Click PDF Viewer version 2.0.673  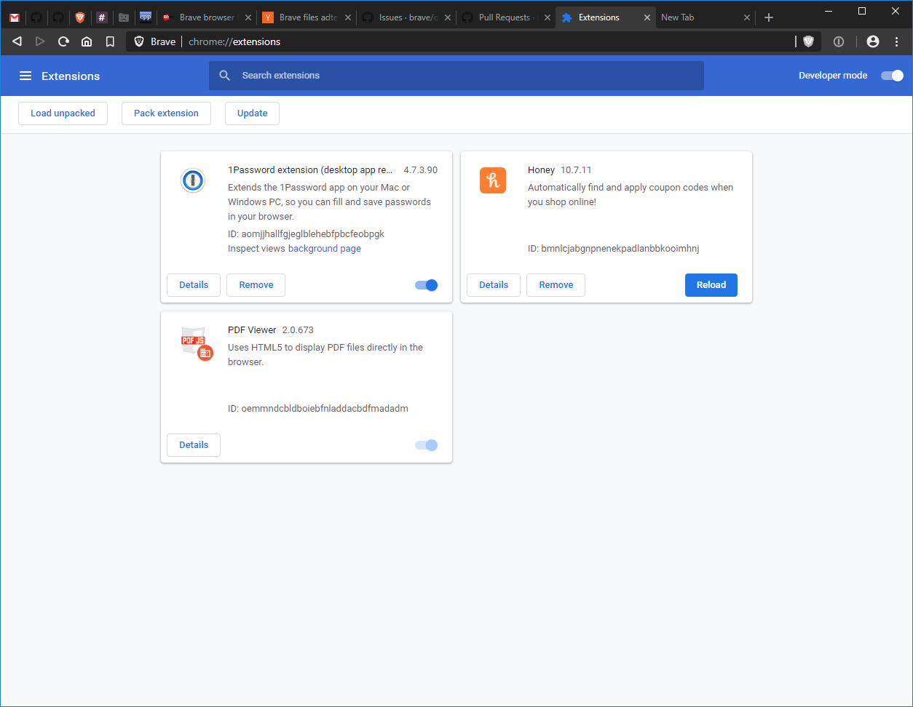(298, 330)
